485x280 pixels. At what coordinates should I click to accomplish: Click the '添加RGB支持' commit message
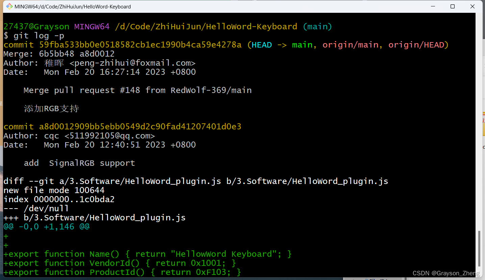pyautogui.click(x=51, y=108)
